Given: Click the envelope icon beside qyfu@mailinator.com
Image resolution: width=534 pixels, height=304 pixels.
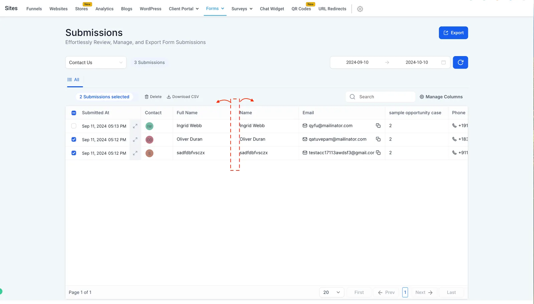Looking at the screenshot, I should coord(305,126).
